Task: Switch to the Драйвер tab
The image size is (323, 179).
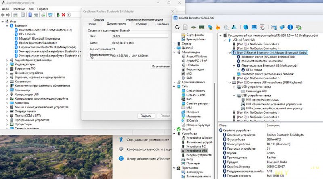Action: coord(141,24)
